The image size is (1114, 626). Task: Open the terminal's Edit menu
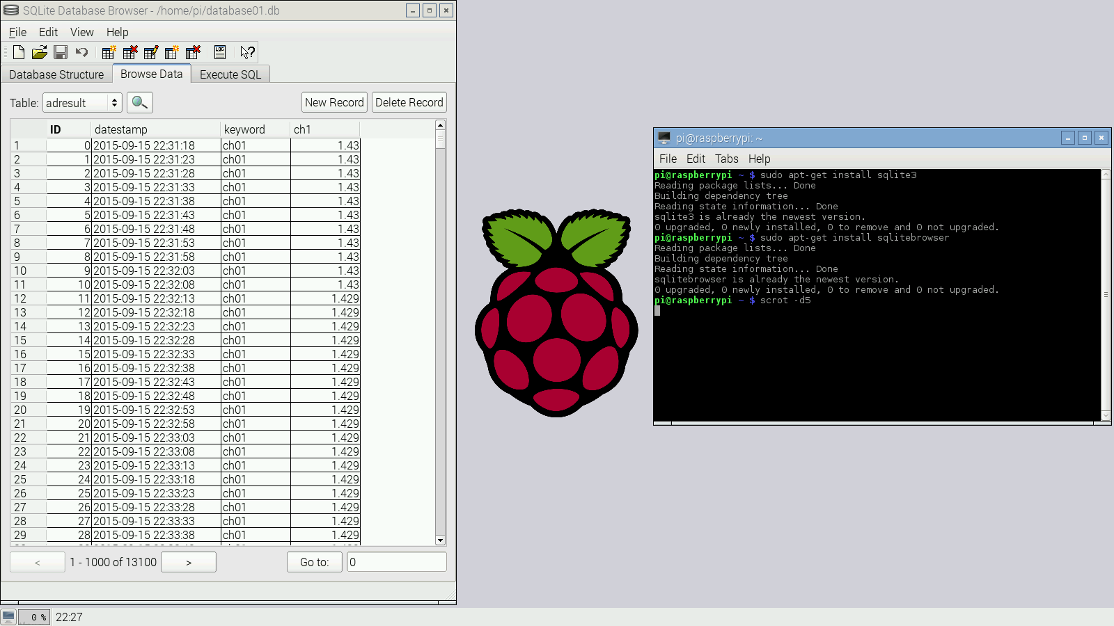pos(696,159)
